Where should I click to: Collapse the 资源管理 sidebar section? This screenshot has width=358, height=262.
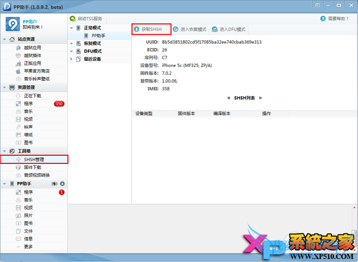[x=4, y=87]
